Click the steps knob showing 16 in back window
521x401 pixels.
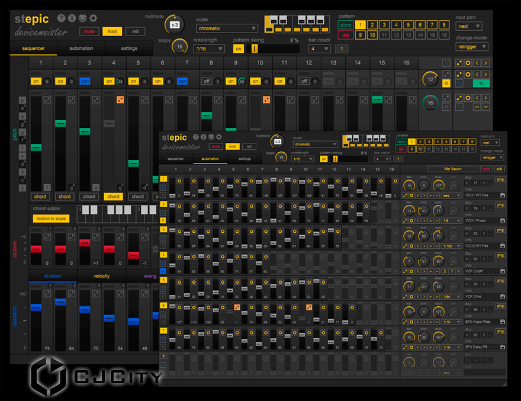[x=179, y=47]
